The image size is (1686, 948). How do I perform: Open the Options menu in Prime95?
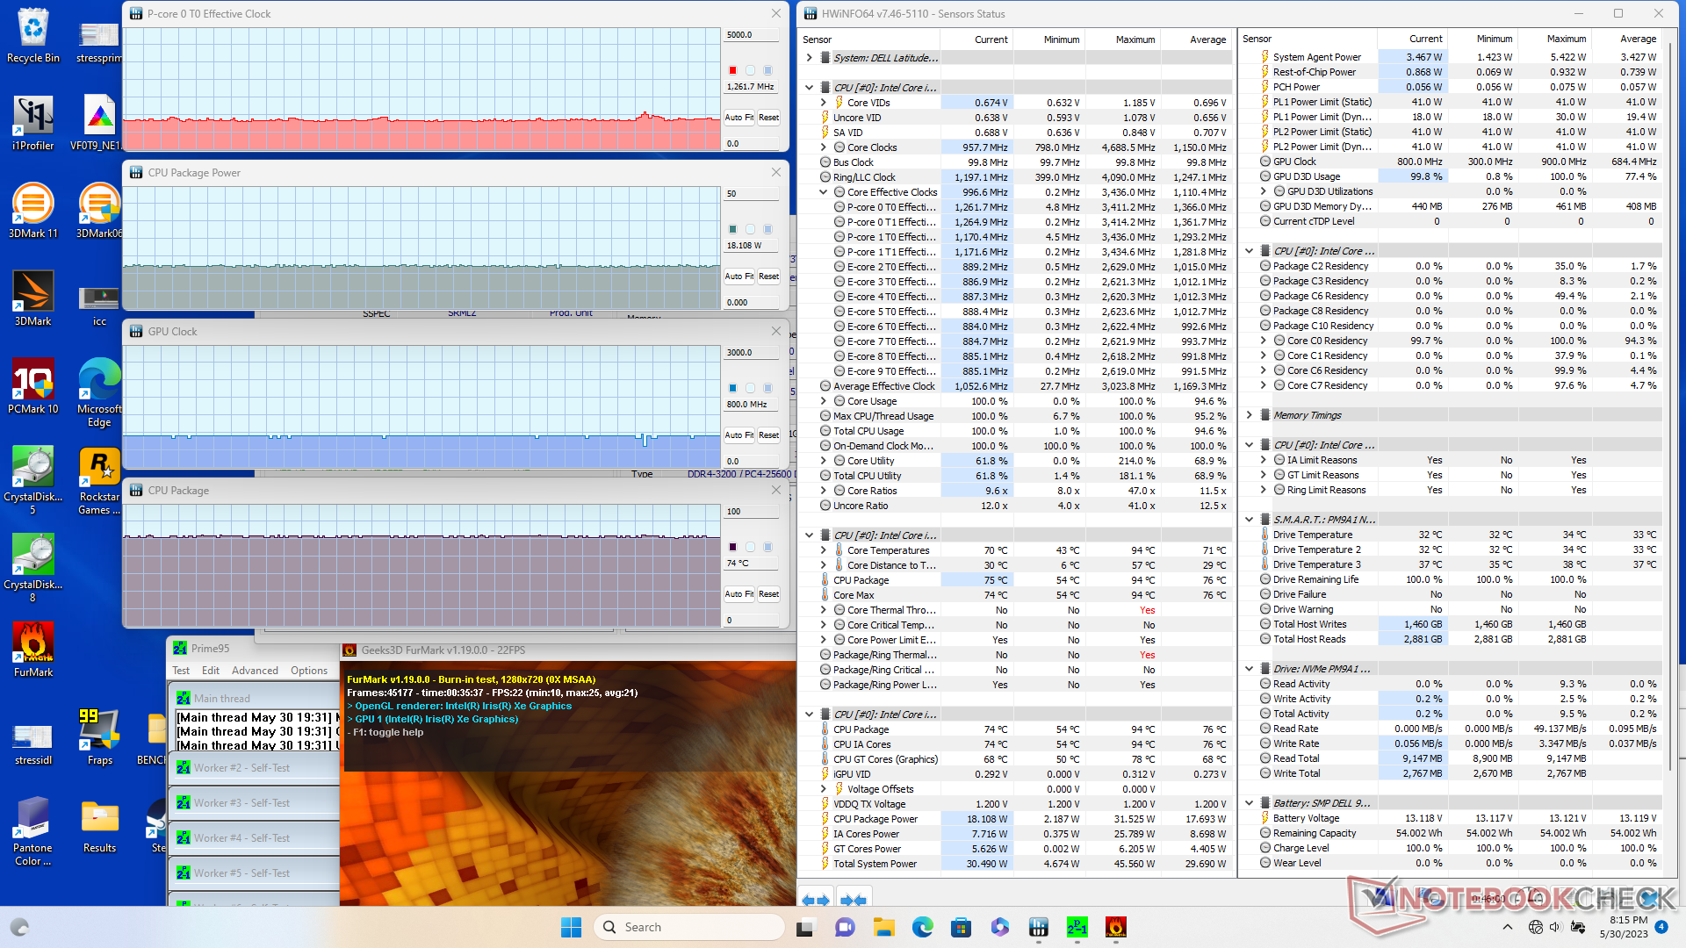(309, 671)
